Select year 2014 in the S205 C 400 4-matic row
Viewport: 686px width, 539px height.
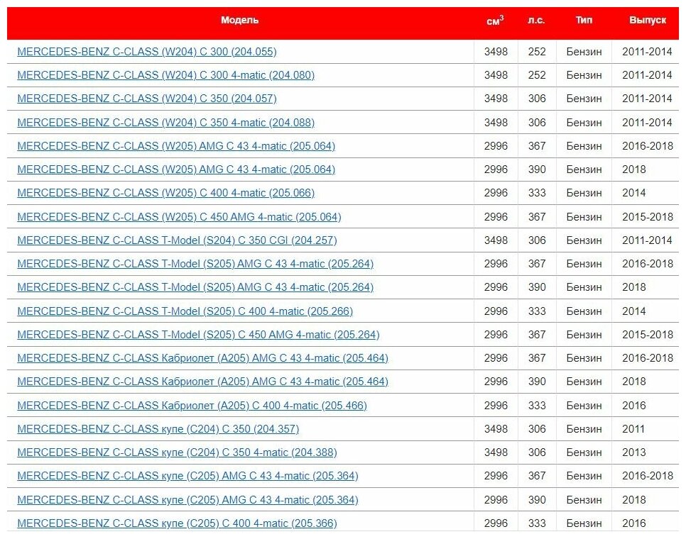[634, 311]
